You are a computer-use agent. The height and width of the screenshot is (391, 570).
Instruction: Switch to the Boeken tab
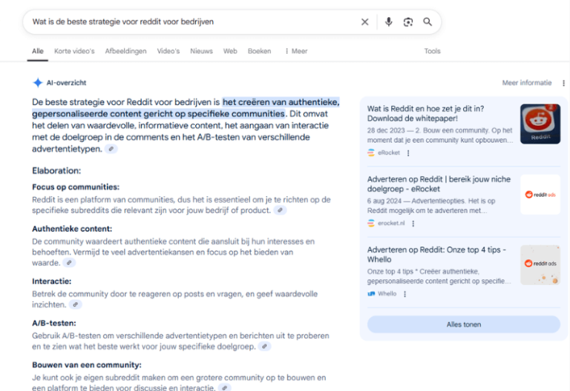[259, 51]
